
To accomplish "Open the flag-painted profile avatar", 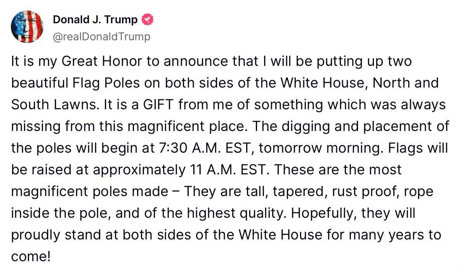I will point(27,27).
